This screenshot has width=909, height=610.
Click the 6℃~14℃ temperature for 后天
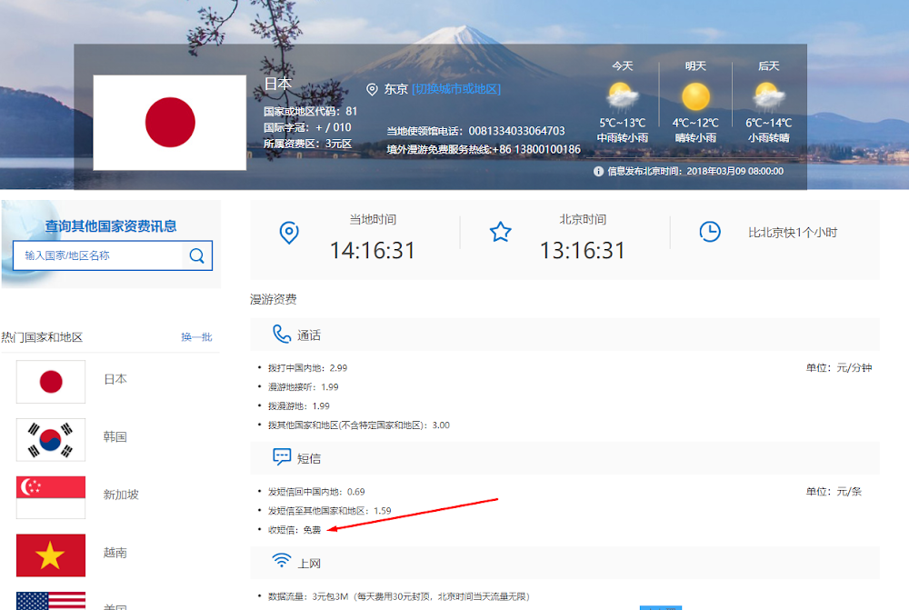point(769,123)
